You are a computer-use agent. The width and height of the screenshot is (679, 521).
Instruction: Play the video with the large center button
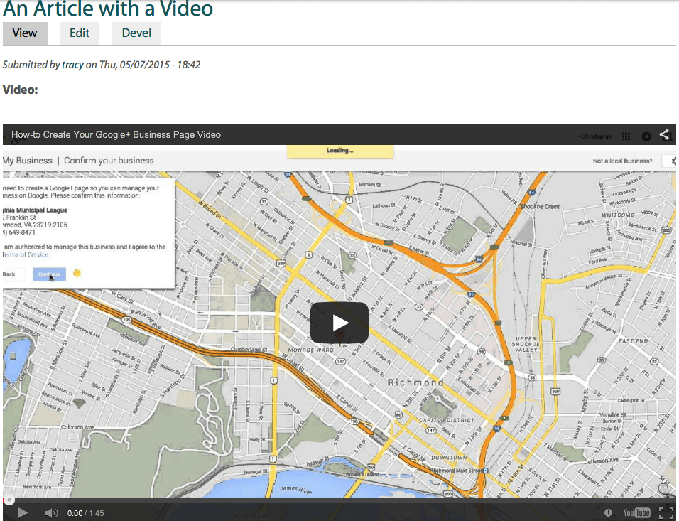click(x=339, y=323)
